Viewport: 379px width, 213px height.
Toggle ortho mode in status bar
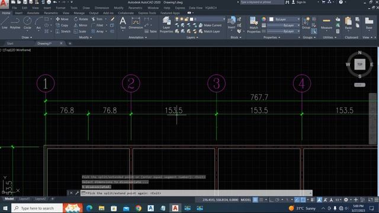pos(271,200)
